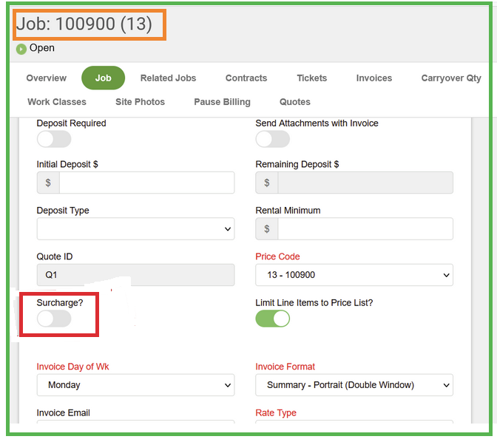Screen dimensions: 497x442
Task: Click the green Open status icon
Action: coord(21,49)
